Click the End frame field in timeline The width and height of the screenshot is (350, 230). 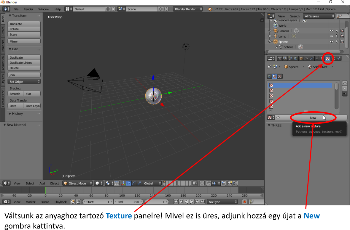point(128,202)
